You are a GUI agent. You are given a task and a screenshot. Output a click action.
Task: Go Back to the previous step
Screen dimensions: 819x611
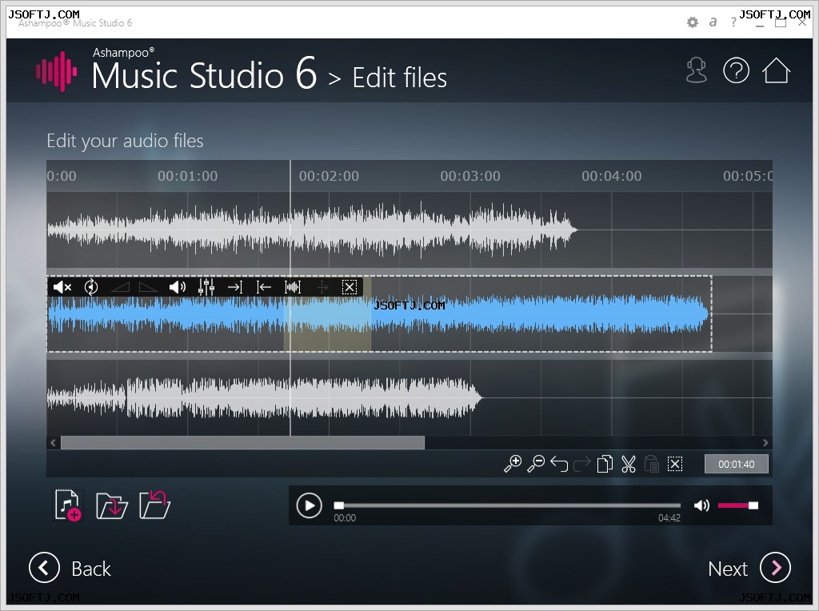click(x=70, y=568)
